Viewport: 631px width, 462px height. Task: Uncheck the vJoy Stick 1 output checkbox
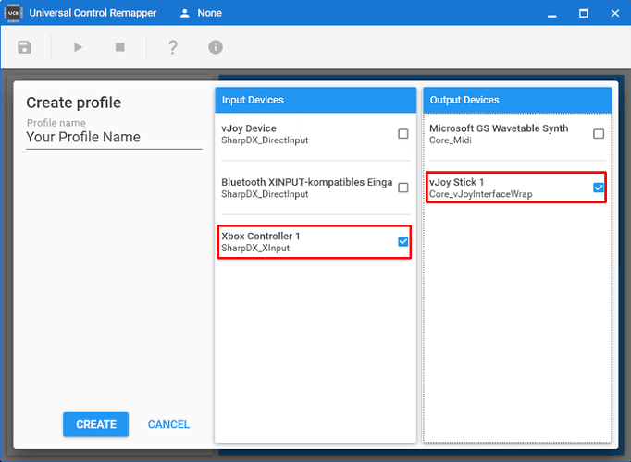599,188
